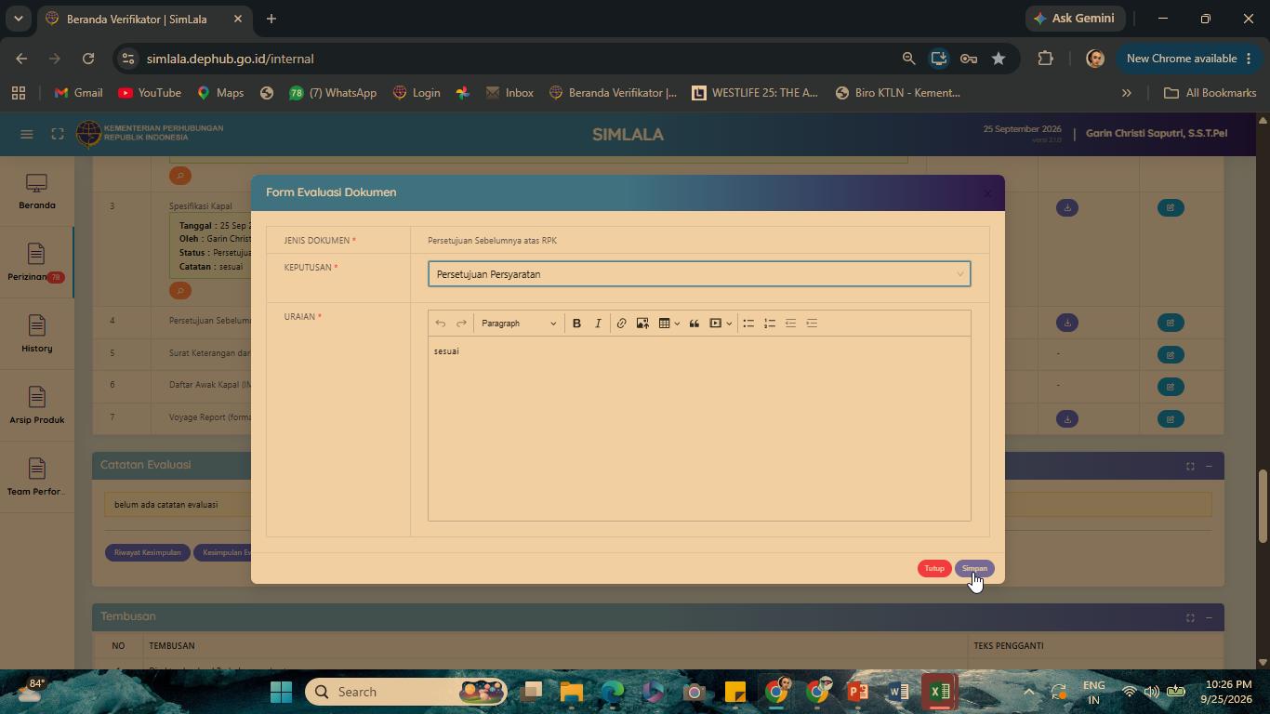1270x714 pixels.
Task: Create a bulleted list
Action: 748,324
